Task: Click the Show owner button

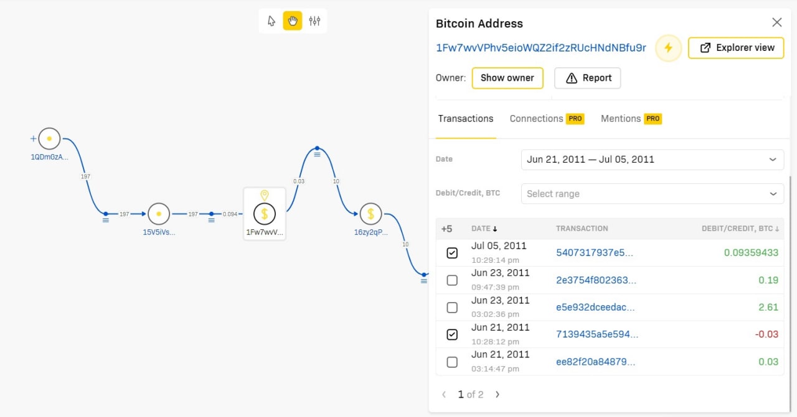Action: pos(507,78)
